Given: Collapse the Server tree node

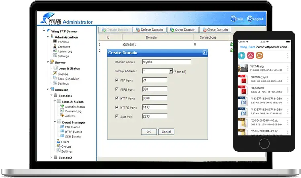Looking at the screenshot, I should (47, 62).
